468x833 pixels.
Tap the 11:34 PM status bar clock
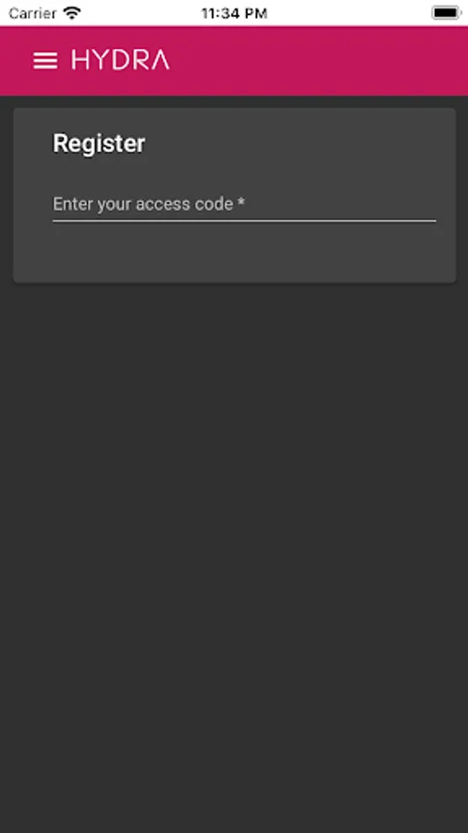click(234, 13)
